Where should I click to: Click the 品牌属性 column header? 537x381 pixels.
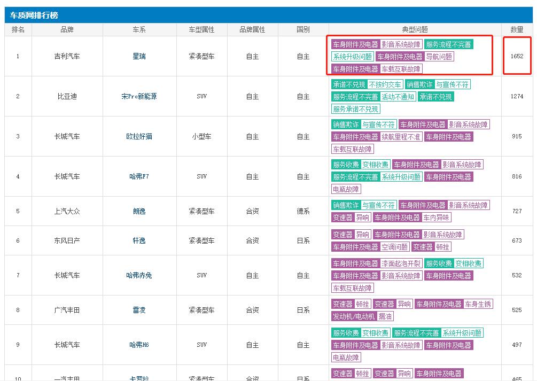[x=252, y=29]
